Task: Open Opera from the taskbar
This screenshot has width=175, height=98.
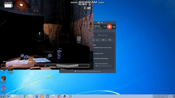Action: click(59, 96)
